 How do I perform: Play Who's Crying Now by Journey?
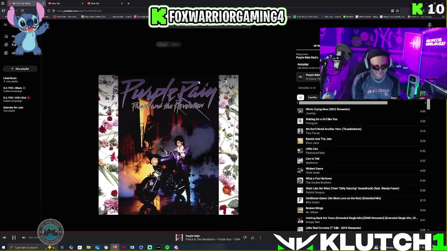pos(361,111)
